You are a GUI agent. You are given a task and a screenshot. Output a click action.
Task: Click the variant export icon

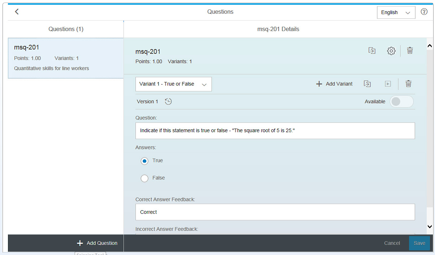(x=367, y=84)
